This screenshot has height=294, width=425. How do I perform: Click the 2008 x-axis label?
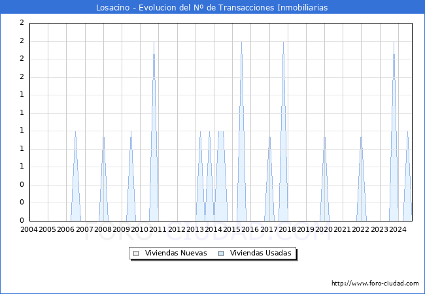103,229
